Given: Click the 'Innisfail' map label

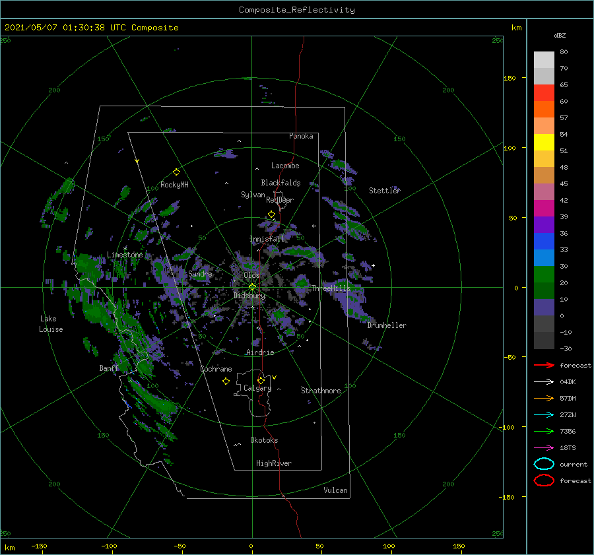Looking at the screenshot, I should pyautogui.click(x=267, y=239).
